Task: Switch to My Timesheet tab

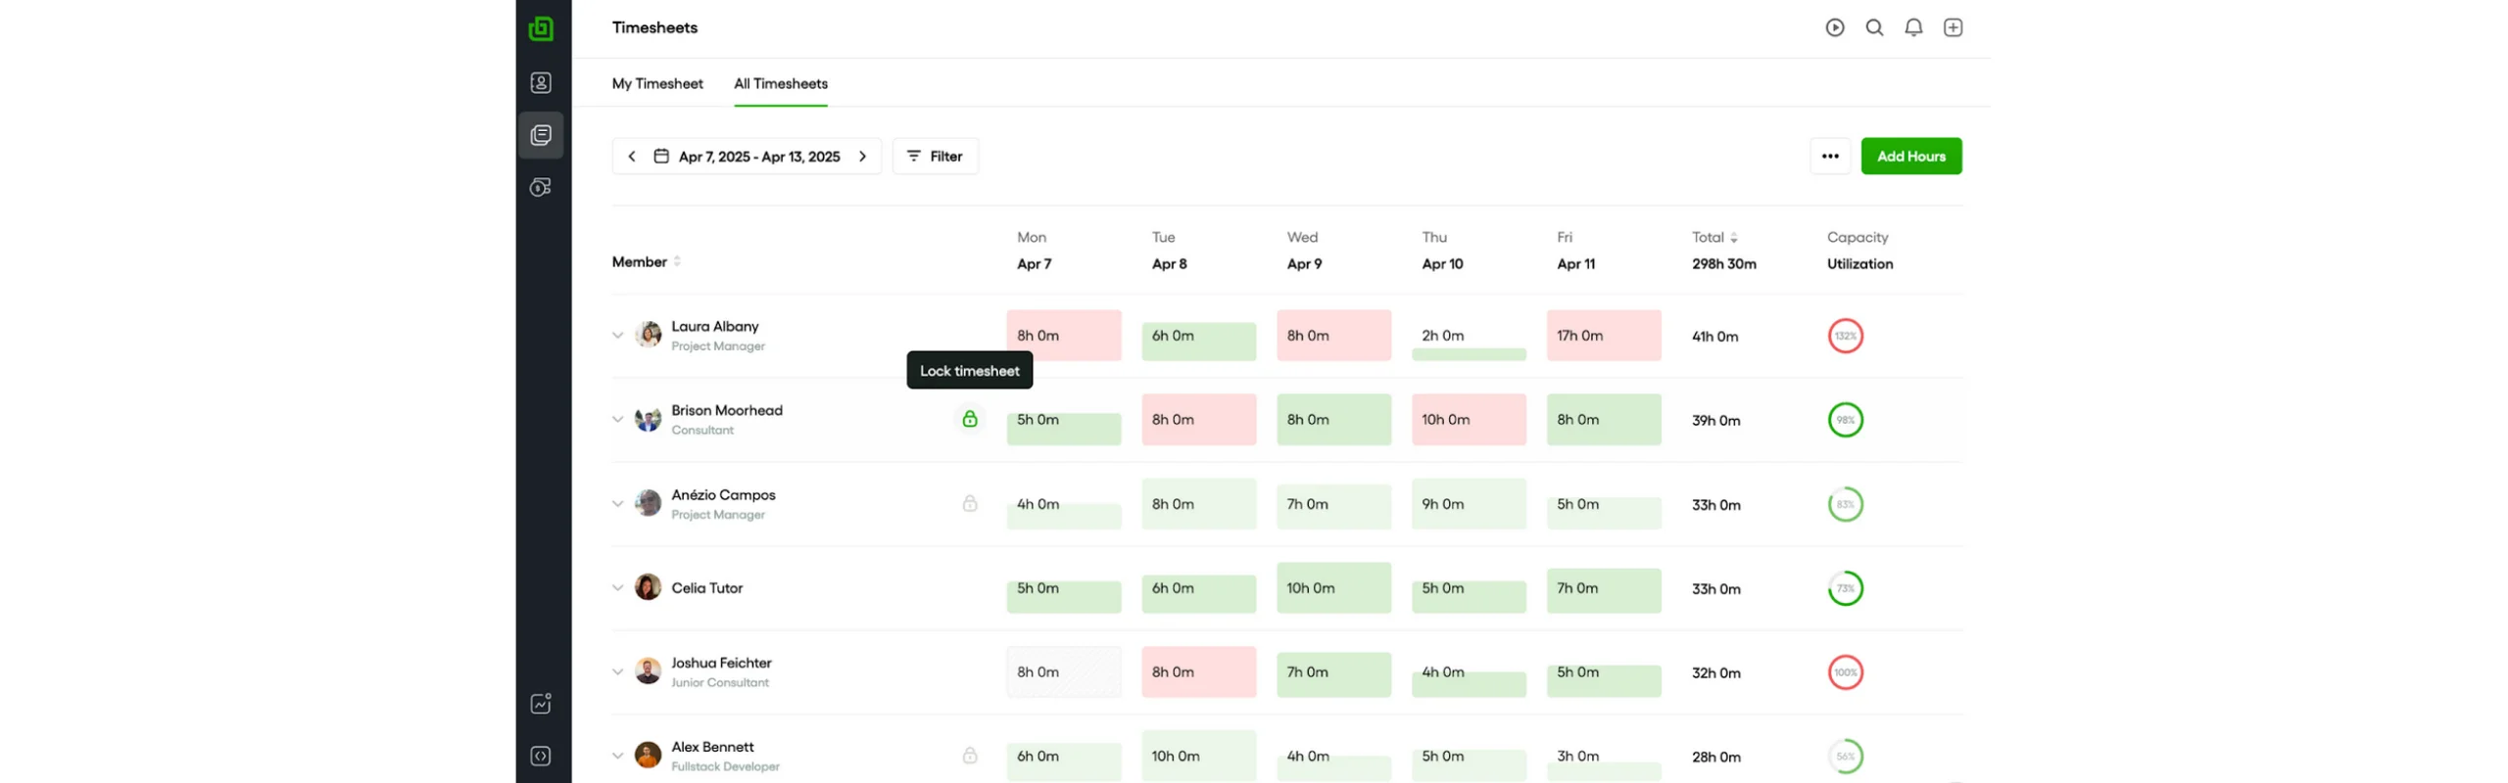Action: (656, 84)
